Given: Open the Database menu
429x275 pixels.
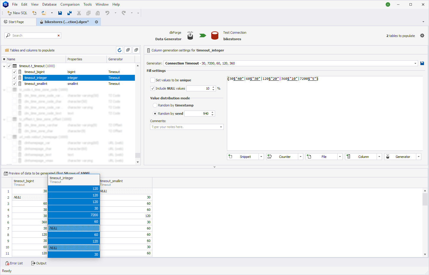Looking at the screenshot, I should point(49,4).
